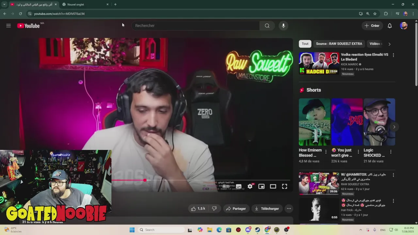This screenshot has width=418, height=235.
Task: Open options for the You just won't give short
Action: (x=358, y=152)
